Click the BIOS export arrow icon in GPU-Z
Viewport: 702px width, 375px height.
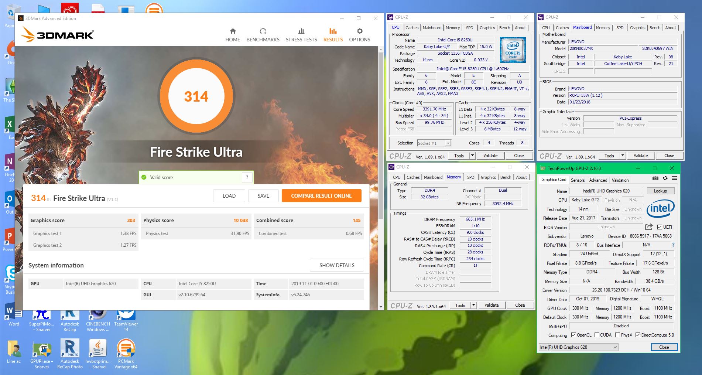point(649,227)
